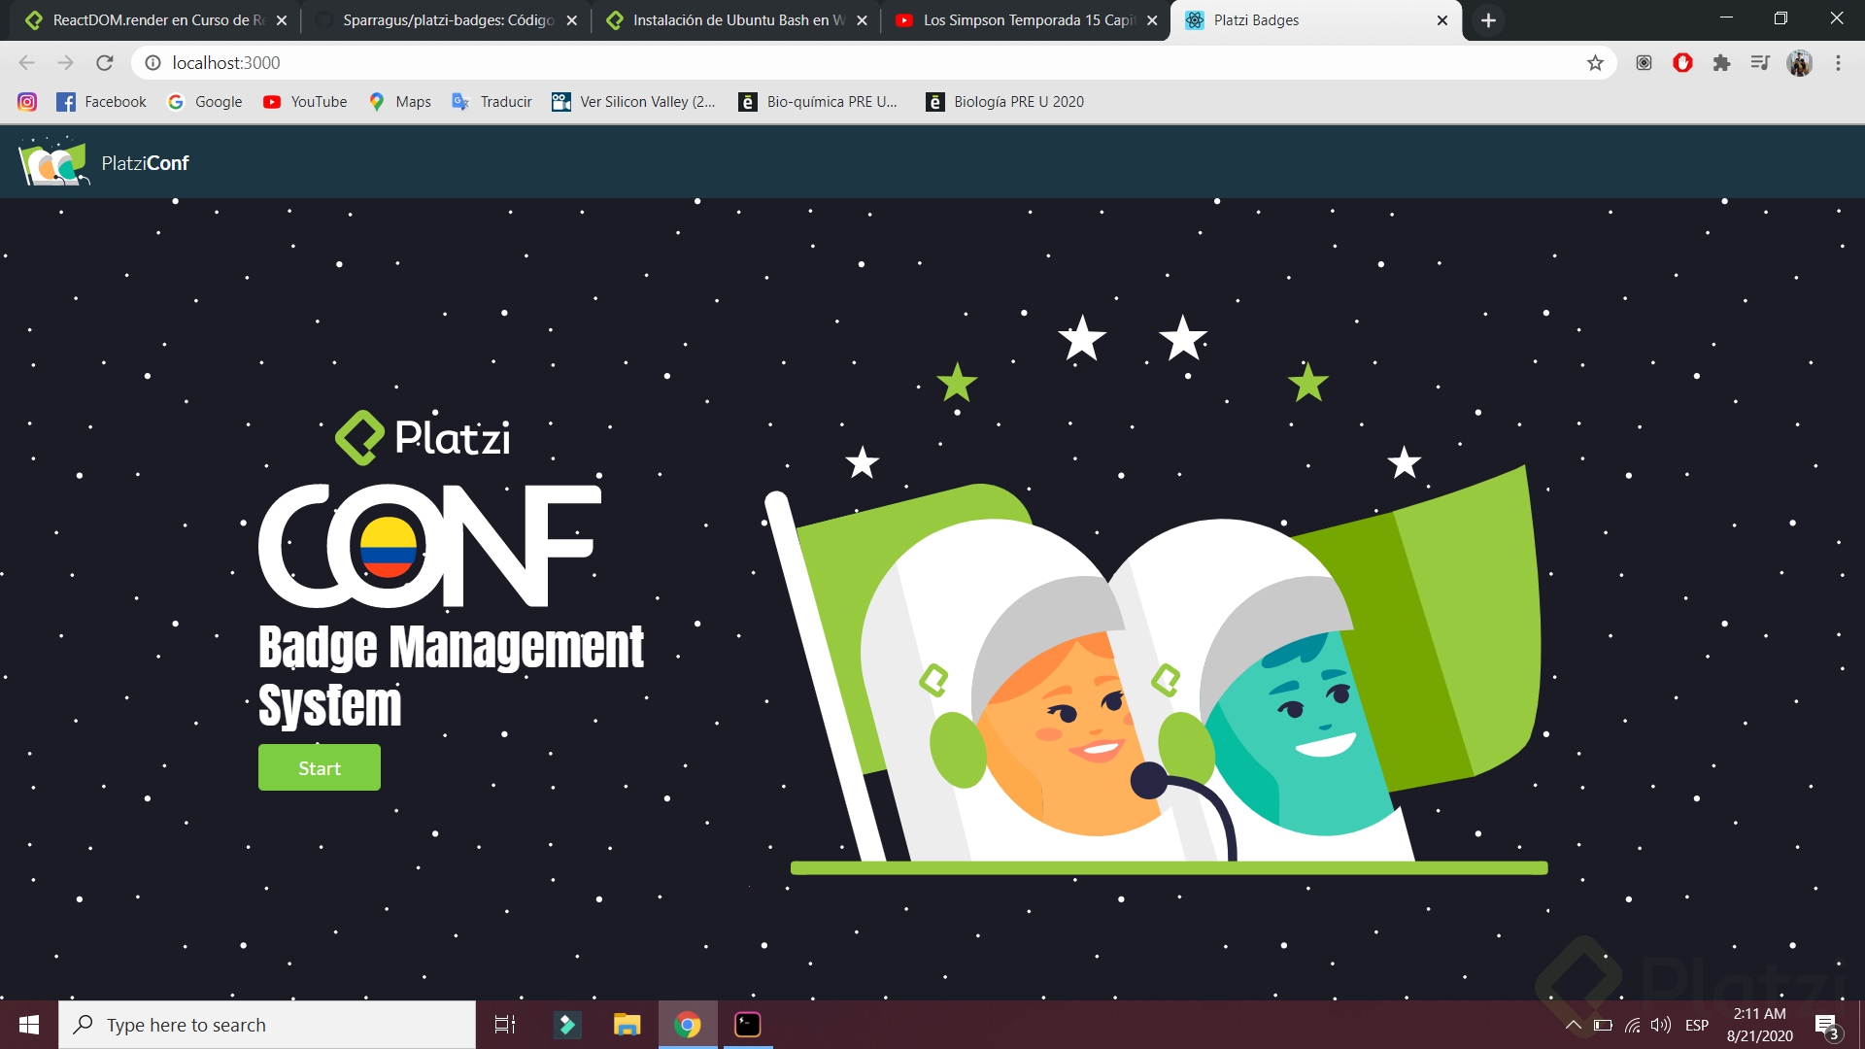Open the Chrome three-dot menu
Screen dimensions: 1865x1049
click(1838, 63)
